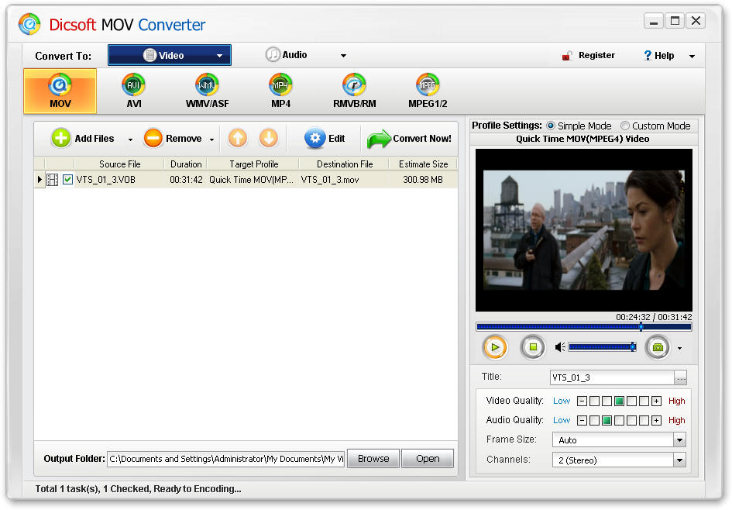Choose the MP4 output format
Screen dimensions: 732x510
[280, 91]
